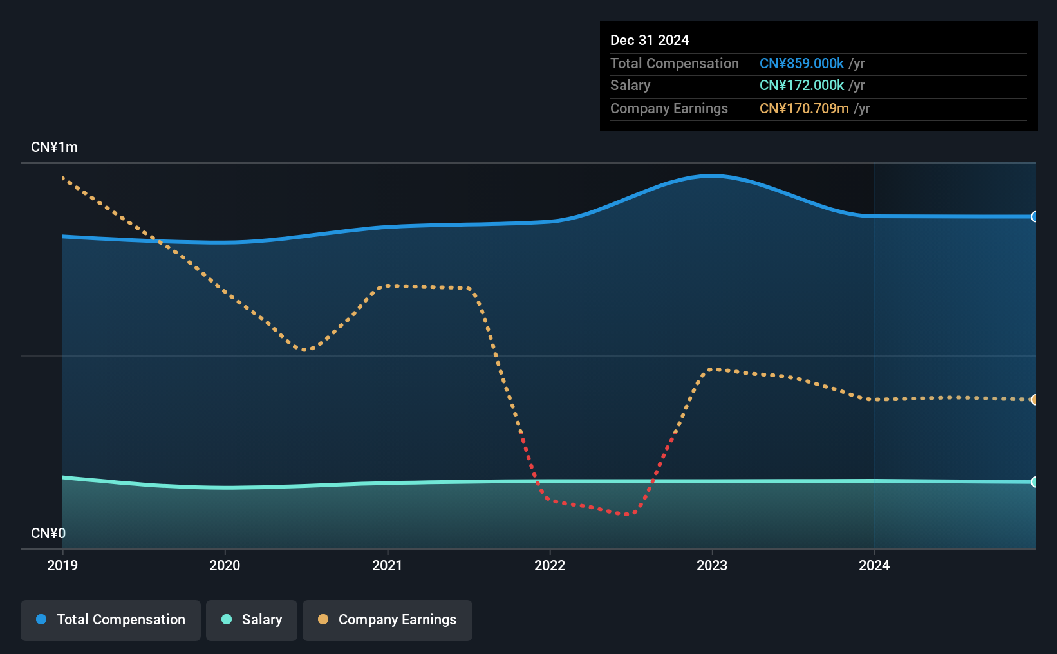Viewport: 1057px width, 654px height.
Task: Click the CN¥170.709m company earnings value
Action: [804, 109]
